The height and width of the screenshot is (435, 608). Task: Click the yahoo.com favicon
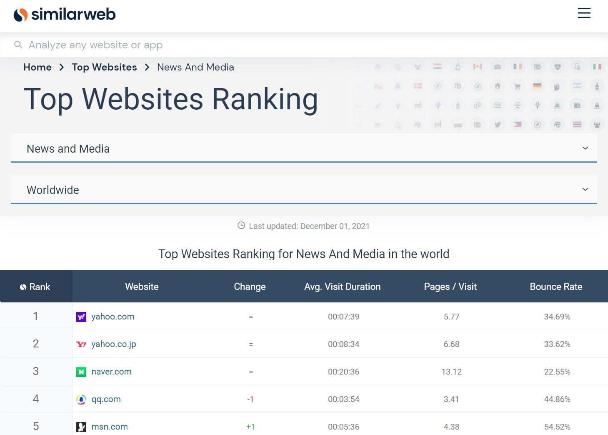(x=81, y=317)
